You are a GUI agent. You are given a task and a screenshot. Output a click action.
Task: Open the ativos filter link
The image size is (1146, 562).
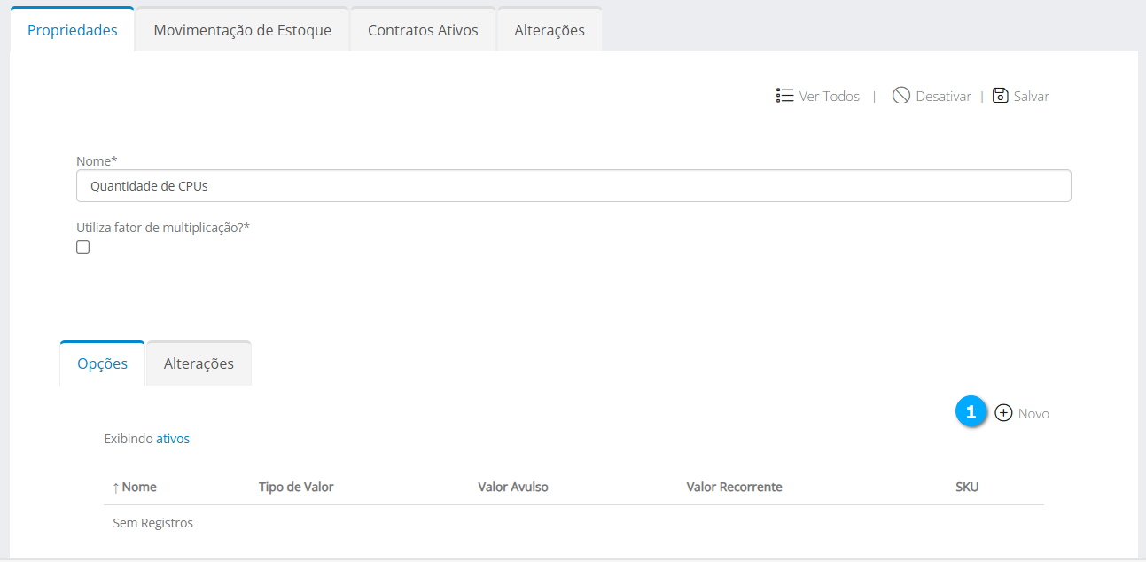coord(173,439)
